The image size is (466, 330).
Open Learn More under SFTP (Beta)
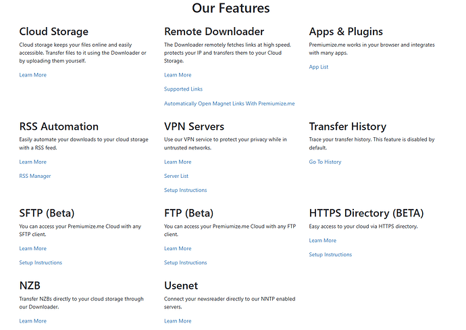(32, 248)
